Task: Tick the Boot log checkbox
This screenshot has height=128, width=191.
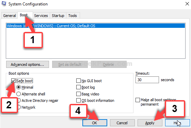Action: 78,87
